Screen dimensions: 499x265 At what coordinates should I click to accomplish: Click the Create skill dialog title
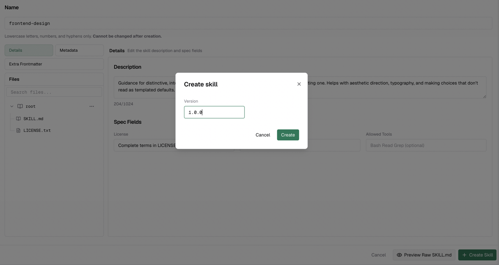pos(201,84)
